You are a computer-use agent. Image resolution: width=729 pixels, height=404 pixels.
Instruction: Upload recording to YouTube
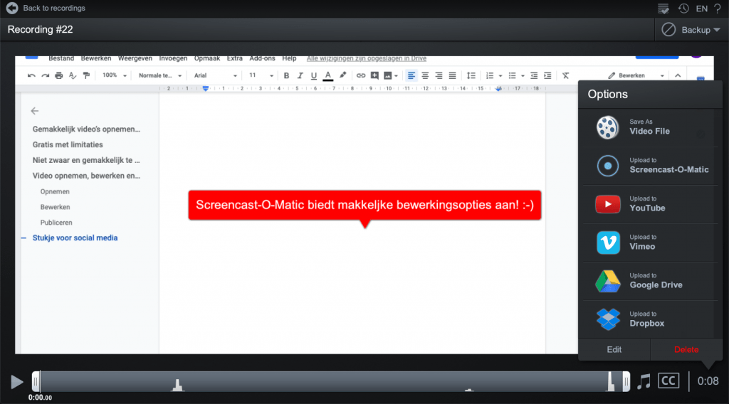click(650, 204)
